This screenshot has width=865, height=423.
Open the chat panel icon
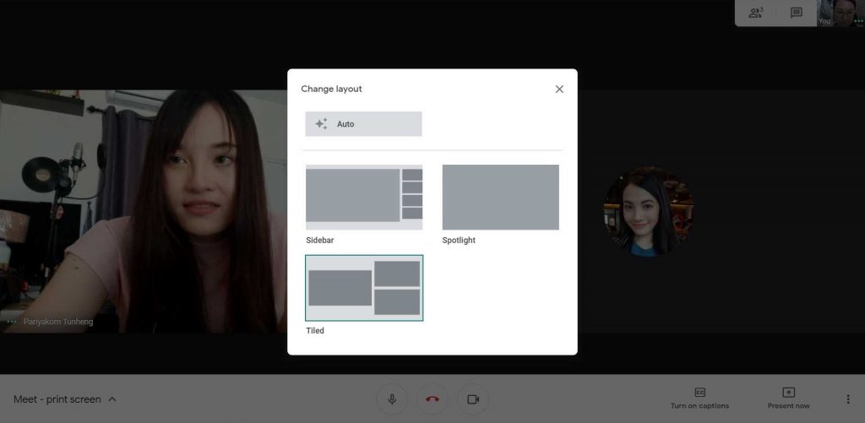point(796,13)
